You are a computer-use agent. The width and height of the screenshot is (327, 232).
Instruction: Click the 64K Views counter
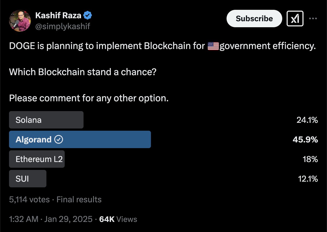click(x=118, y=219)
